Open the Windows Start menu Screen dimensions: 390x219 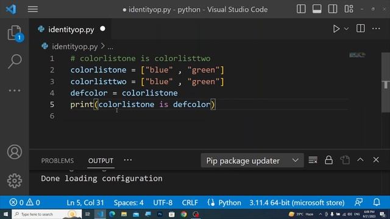coord(5,214)
